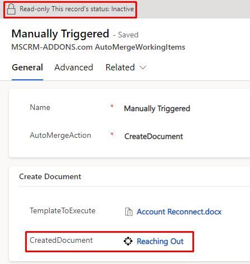Click the Account Reconnect.docx document template icon

click(x=129, y=212)
